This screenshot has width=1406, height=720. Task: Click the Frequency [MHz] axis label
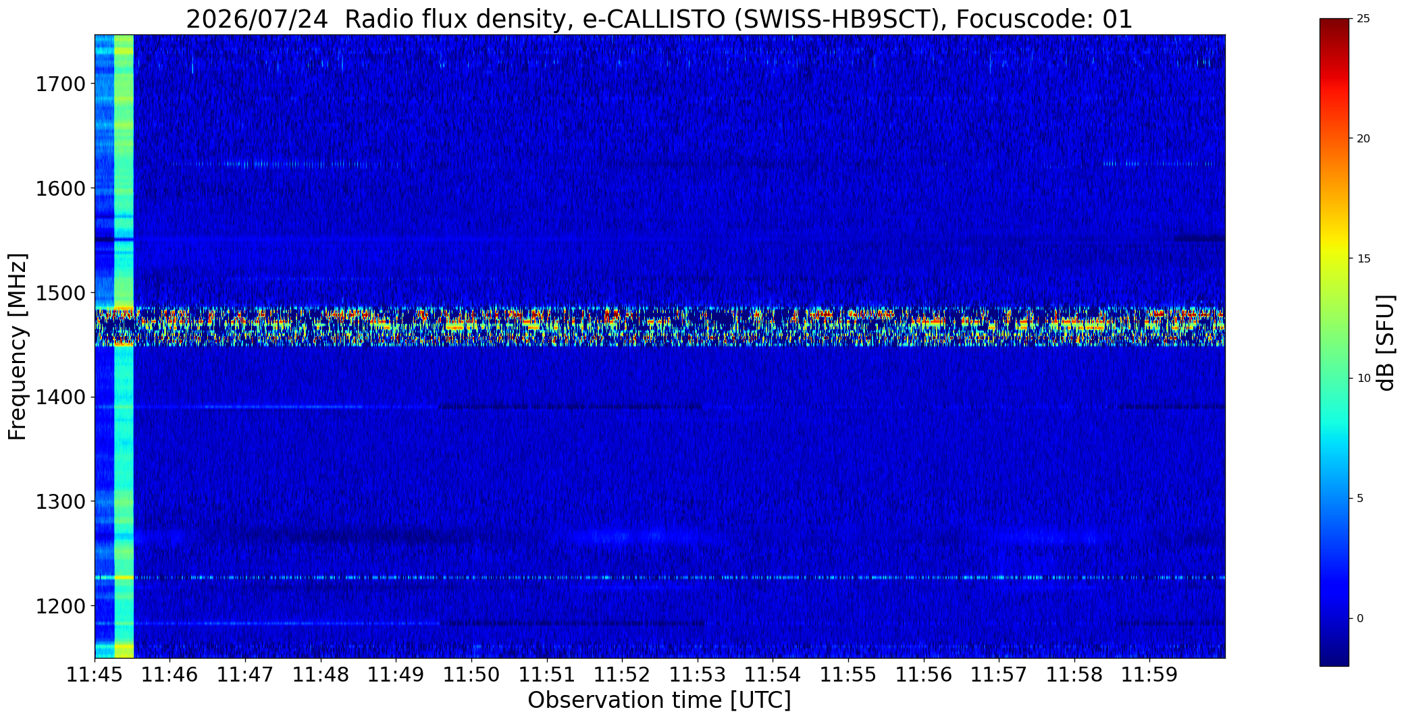click(x=18, y=346)
